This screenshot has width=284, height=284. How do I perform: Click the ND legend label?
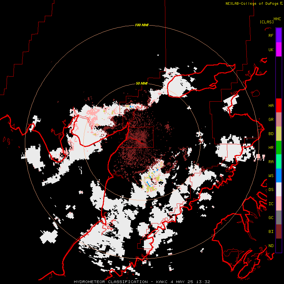click(x=271, y=246)
